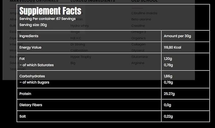Click the Salt row label

click(22, 116)
